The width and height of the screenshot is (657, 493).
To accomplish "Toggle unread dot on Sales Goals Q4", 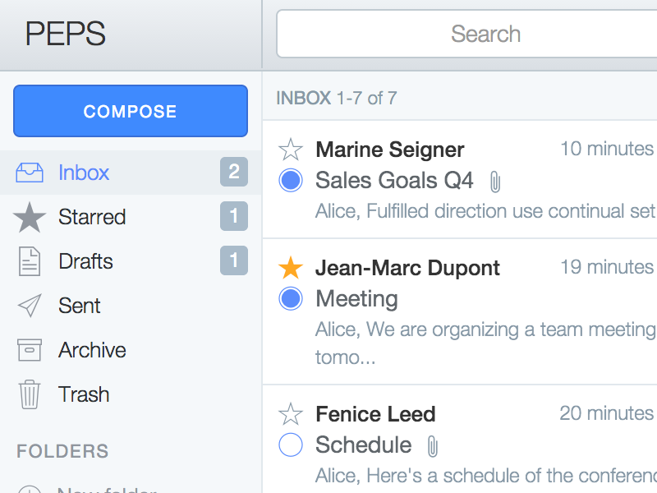I will pos(291,180).
